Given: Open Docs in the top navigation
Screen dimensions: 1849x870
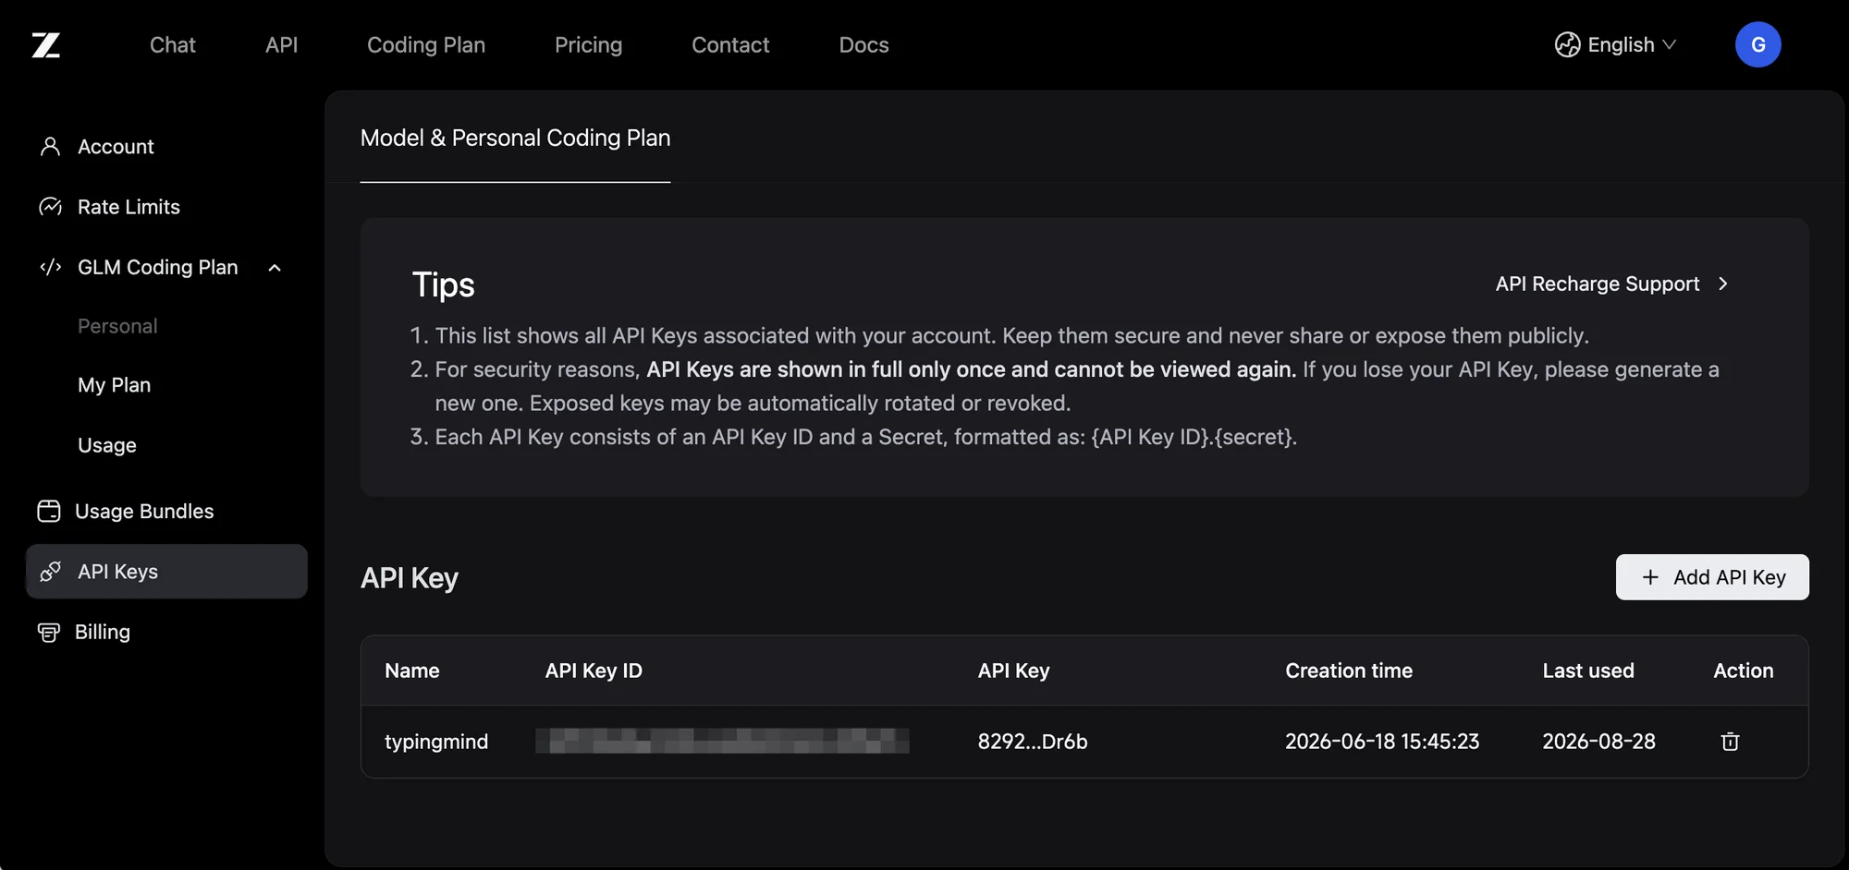Looking at the screenshot, I should (863, 44).
